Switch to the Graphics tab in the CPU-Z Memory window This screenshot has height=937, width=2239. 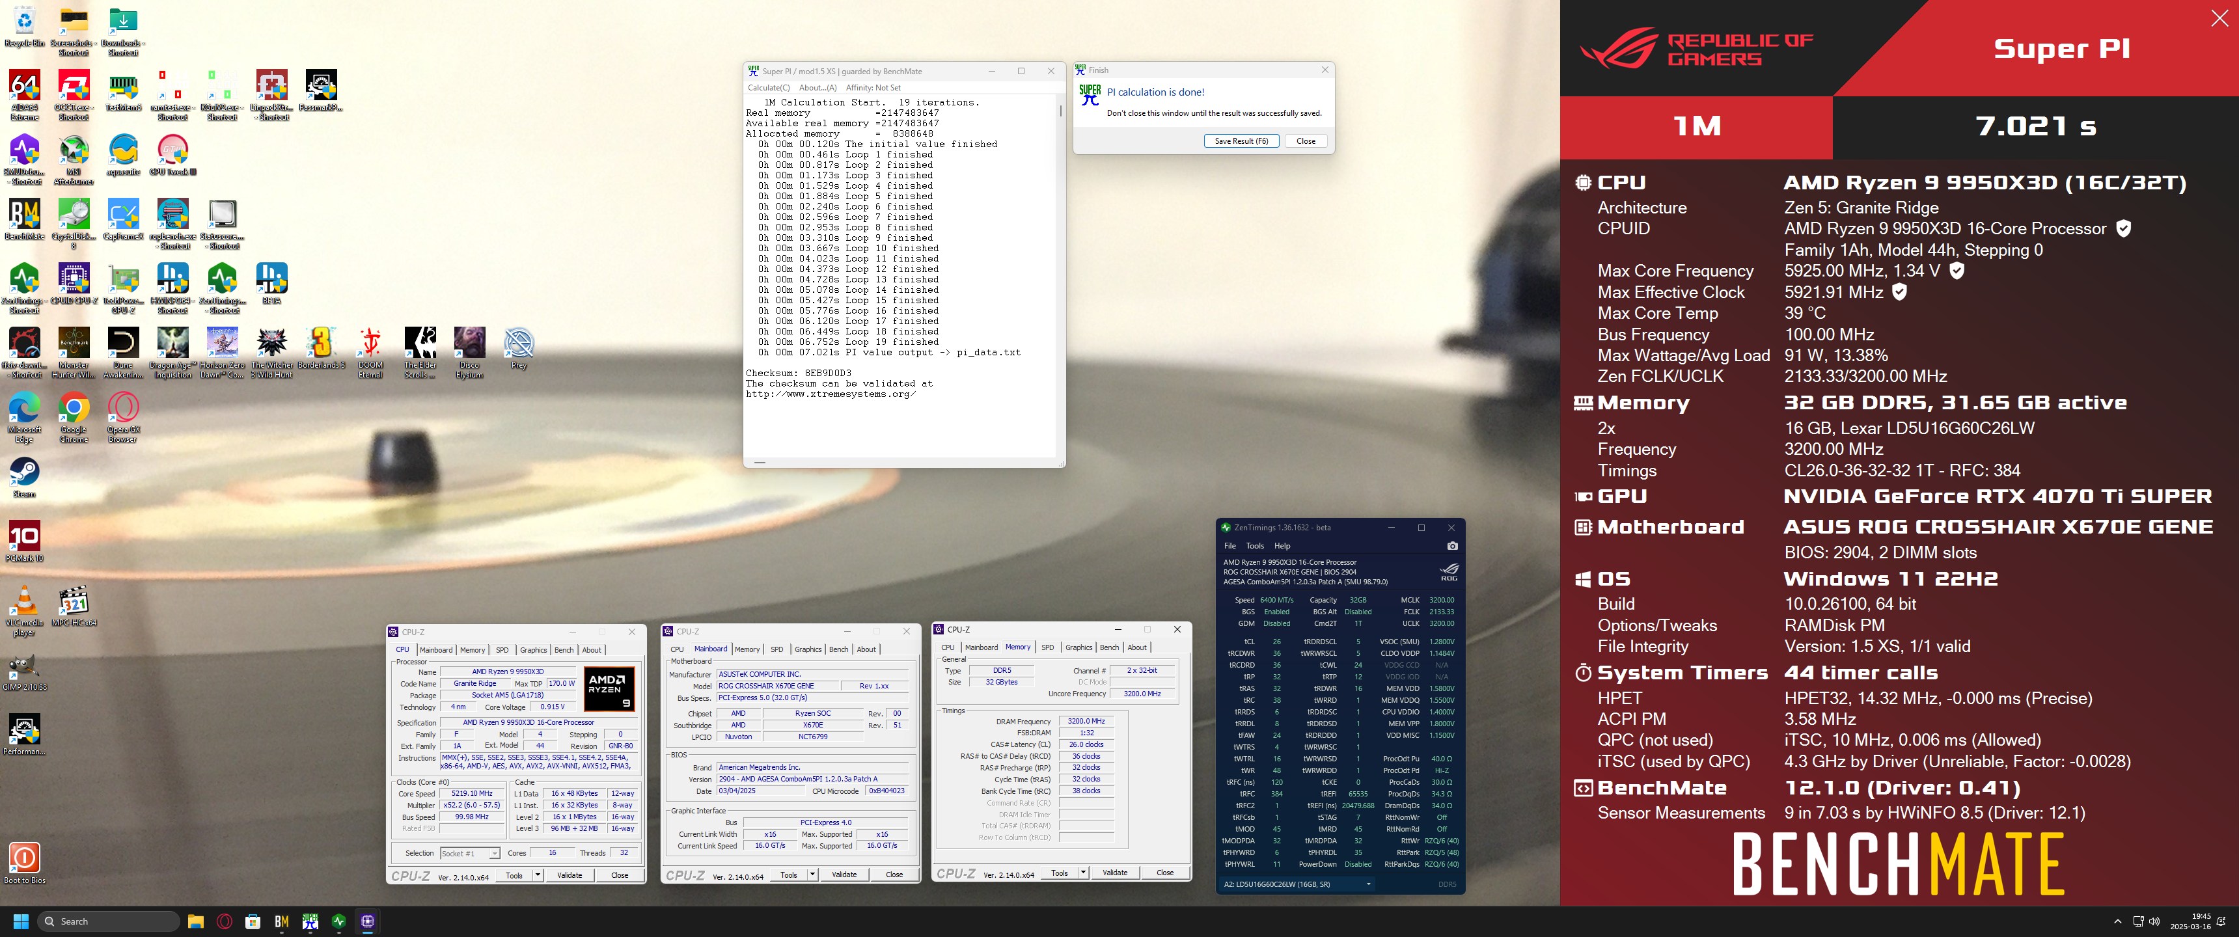click(x=1078, y=647)
